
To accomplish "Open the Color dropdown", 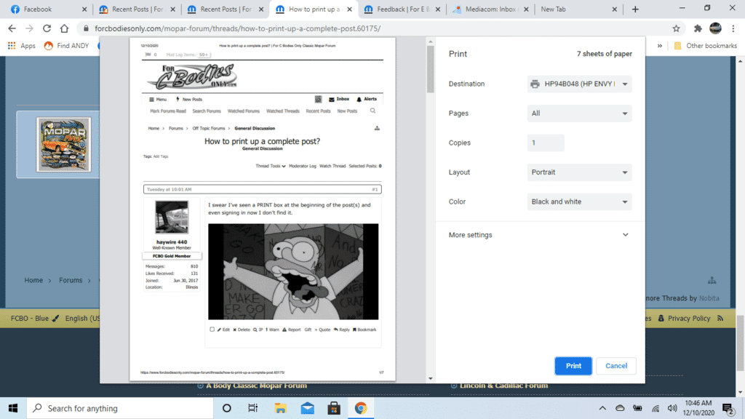I will [x=579, y=201].
